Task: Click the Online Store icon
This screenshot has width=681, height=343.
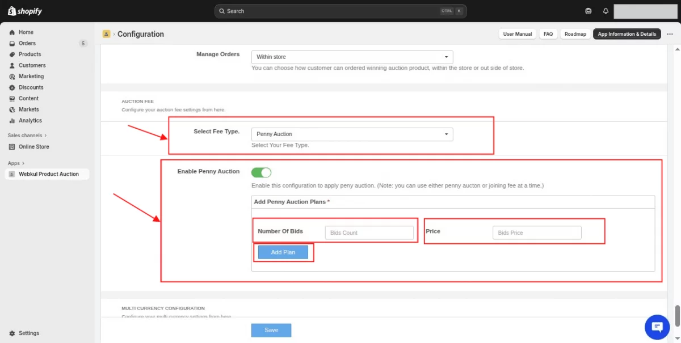Action: (12, 147)
